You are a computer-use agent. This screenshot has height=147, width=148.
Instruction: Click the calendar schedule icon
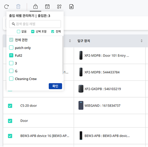(47, 7)
